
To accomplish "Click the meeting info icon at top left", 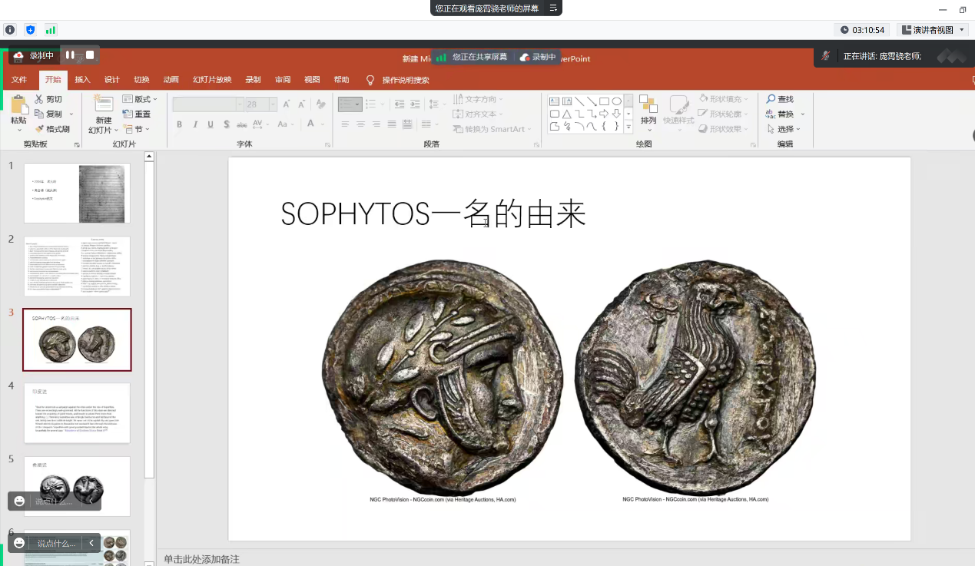I will [x=10, y=30].
